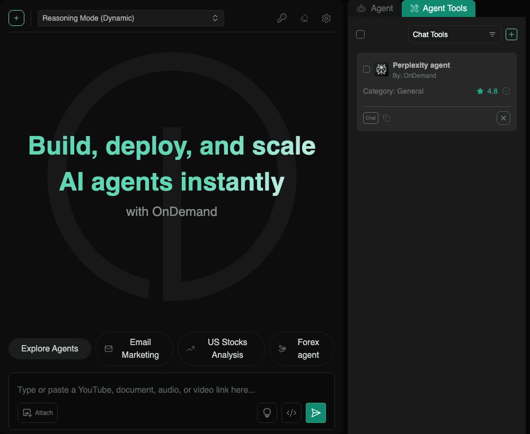Open chat settings gear icon
The height and width of the screenshot is (434, 530).
326,18
